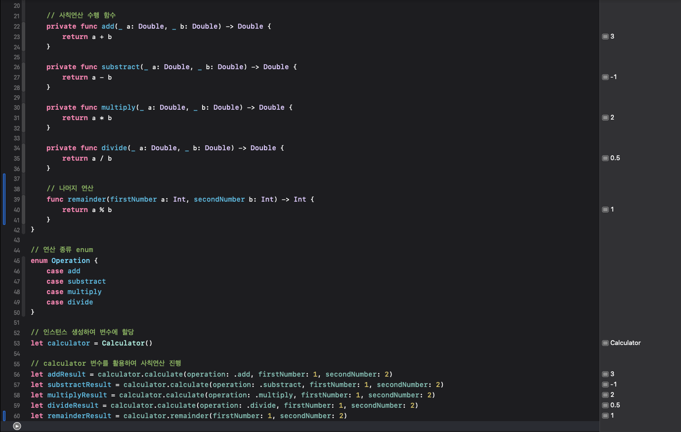Image resolution: width=681 pixels, height=432 pixels.
Task: Click the '// 인스턴스 생성하여 변수에 할당' comment
Action: [83, 332]
